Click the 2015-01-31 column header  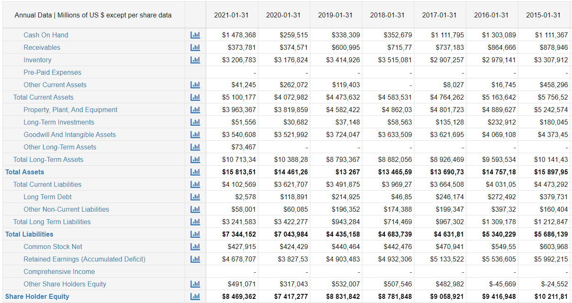point(544,15)
